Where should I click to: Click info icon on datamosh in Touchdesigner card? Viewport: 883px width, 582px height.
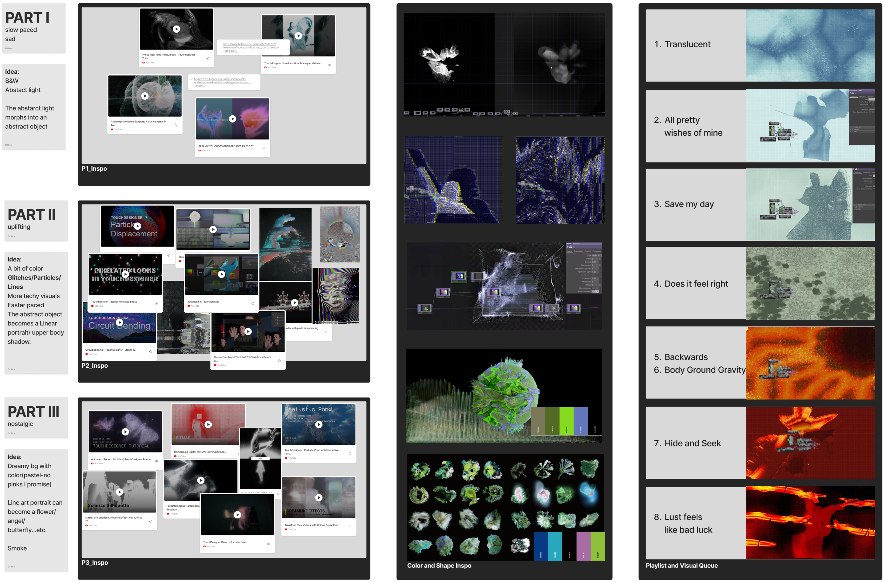253,303
